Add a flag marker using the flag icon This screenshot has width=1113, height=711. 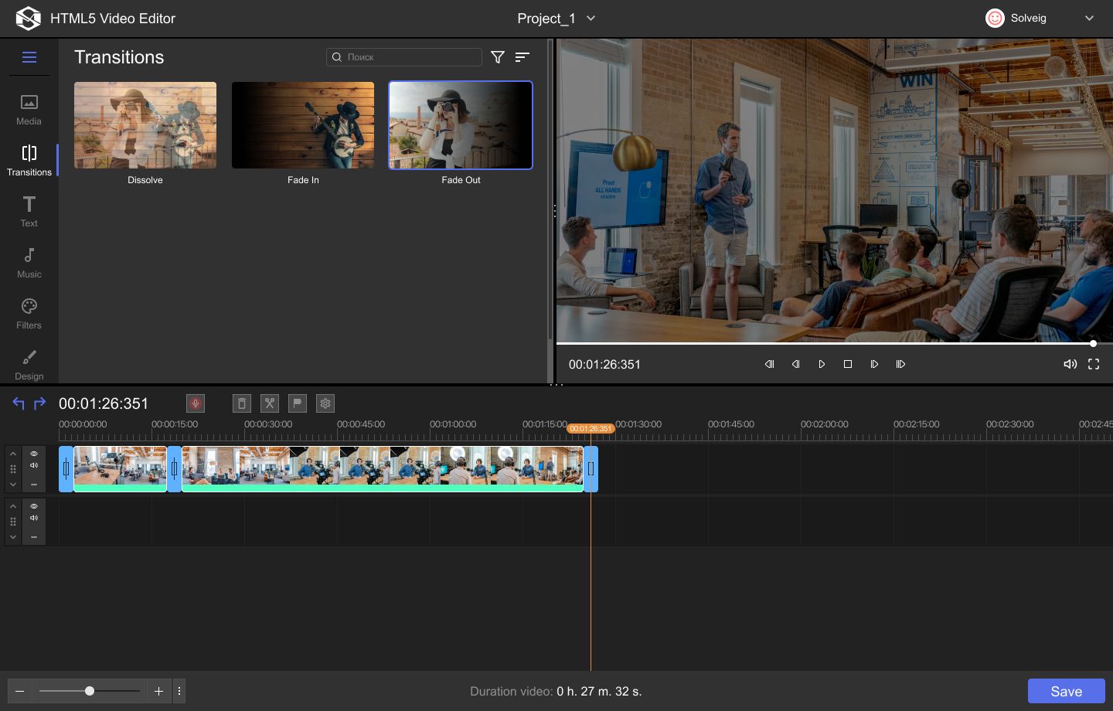tap(297, 403)
